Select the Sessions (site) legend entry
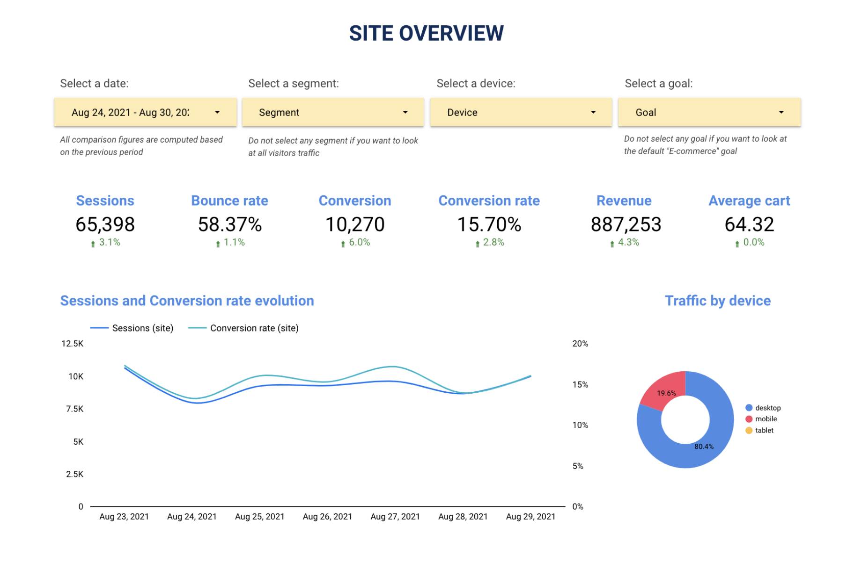 pos(132,328)
